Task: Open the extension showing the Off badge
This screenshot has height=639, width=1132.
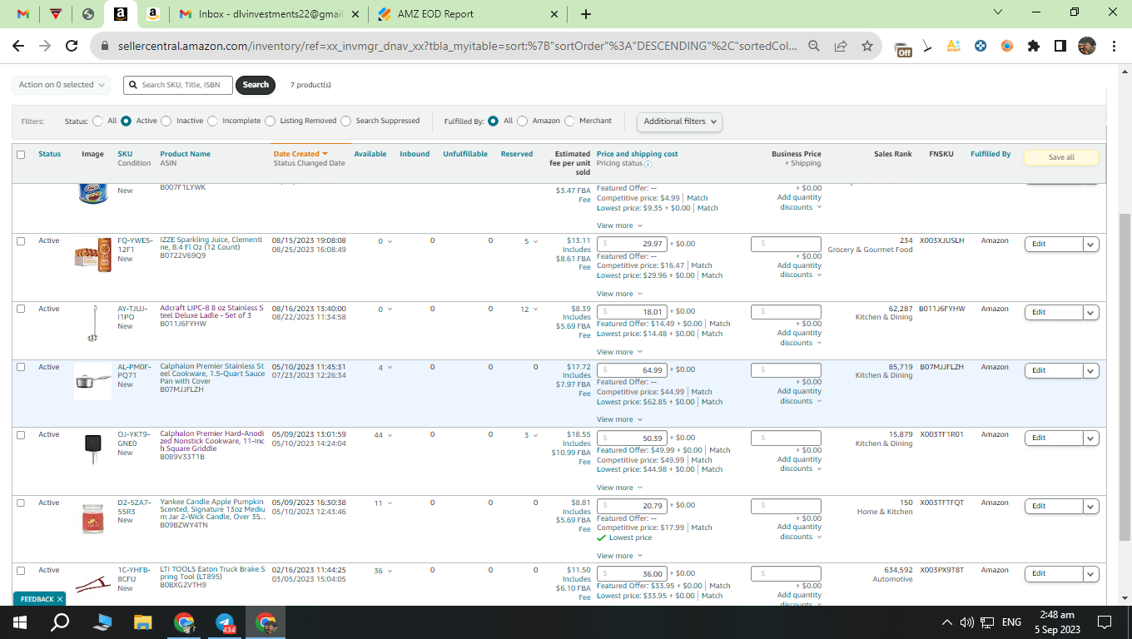Action: click(902, 48)
